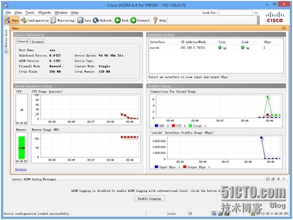This screenshot has height=220, width=293.
Task: Click the Device Uptime value
Action: (111, 56)
